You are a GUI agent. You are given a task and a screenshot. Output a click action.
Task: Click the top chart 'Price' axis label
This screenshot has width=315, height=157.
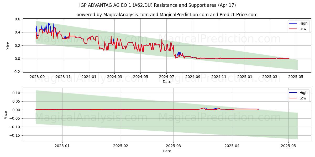8,46
